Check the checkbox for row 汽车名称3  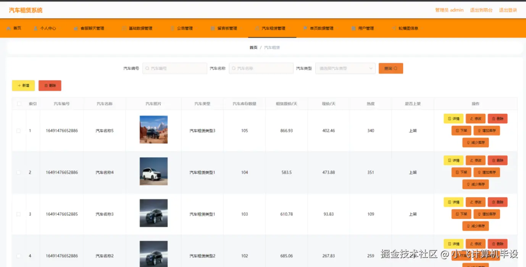click(x=18, y=214)
